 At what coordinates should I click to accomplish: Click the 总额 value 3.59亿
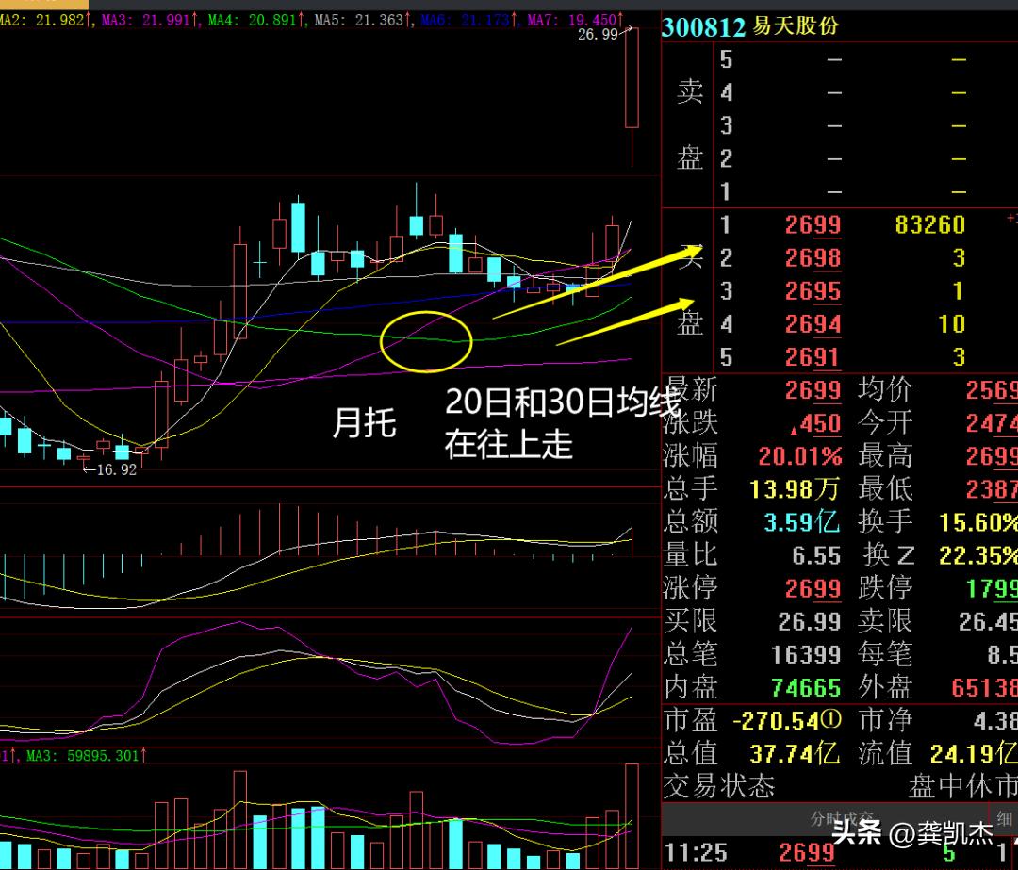click(x=802, y=521)
